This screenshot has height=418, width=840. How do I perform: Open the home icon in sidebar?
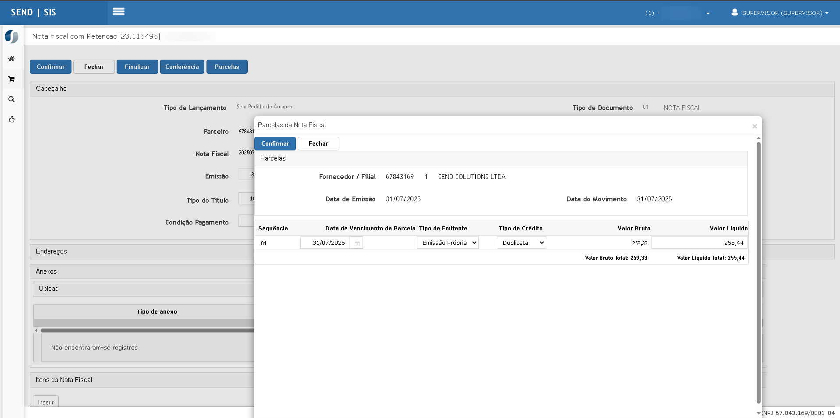(11, 59)
